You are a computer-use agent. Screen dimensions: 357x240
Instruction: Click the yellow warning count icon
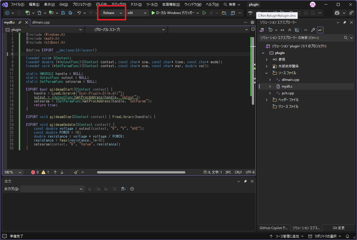tap(43, 172)
